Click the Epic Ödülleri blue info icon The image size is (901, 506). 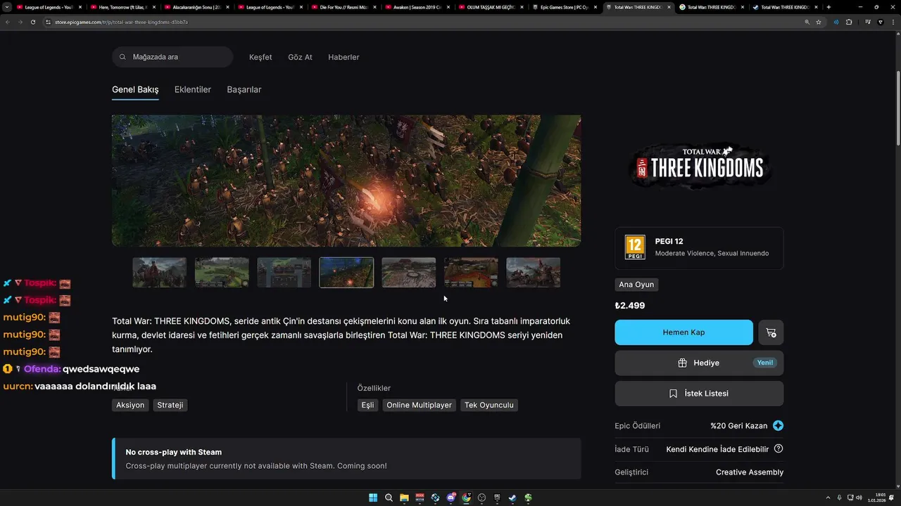(x=778, y=426)
